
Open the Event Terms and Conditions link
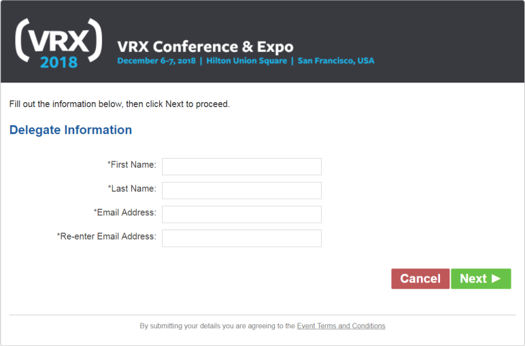pyautogui.click(x=341, y=326)
